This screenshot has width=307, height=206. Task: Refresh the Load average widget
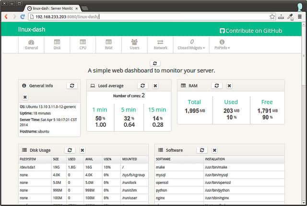(x=142, y=85)
